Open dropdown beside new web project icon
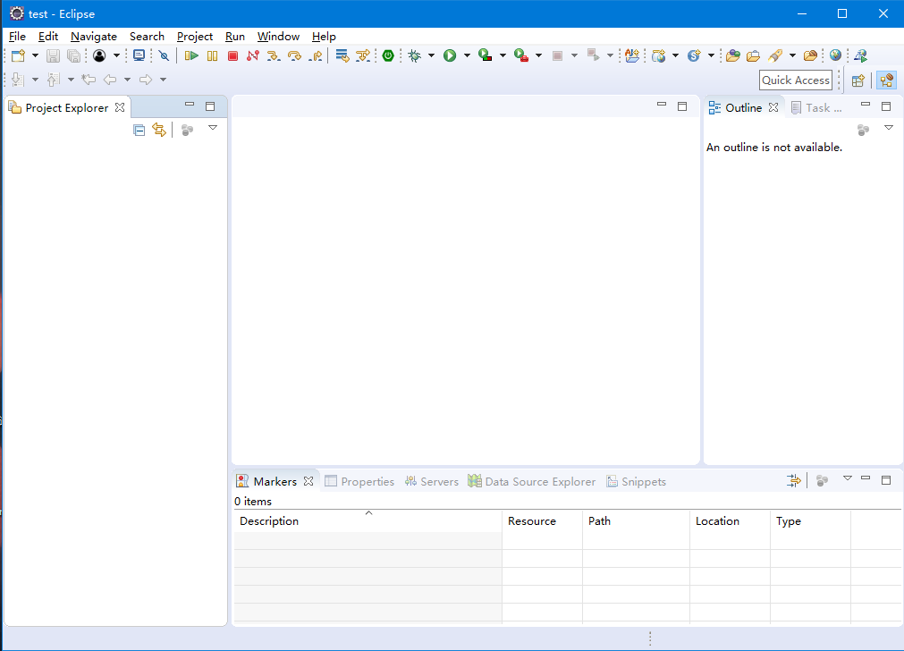 point(675,55)
